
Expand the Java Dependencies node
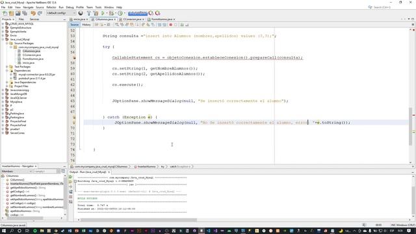pyautogui.click(x=7, y=83)
